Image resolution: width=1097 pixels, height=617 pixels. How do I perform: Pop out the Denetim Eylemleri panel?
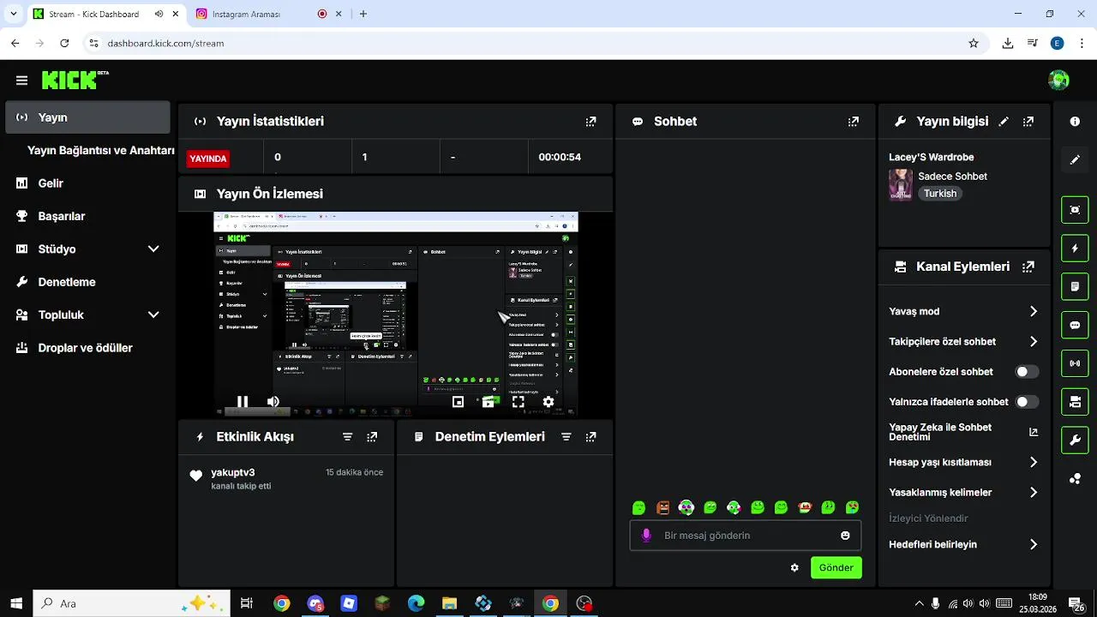coord(590,437)
